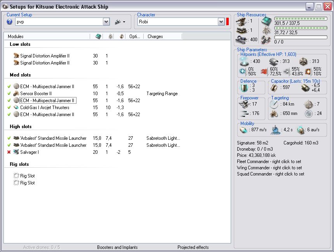Image resolution: width=334 pixels, height=252 pixels.
Task: Click the structure hitpoints icon
Action: (303, 62)
